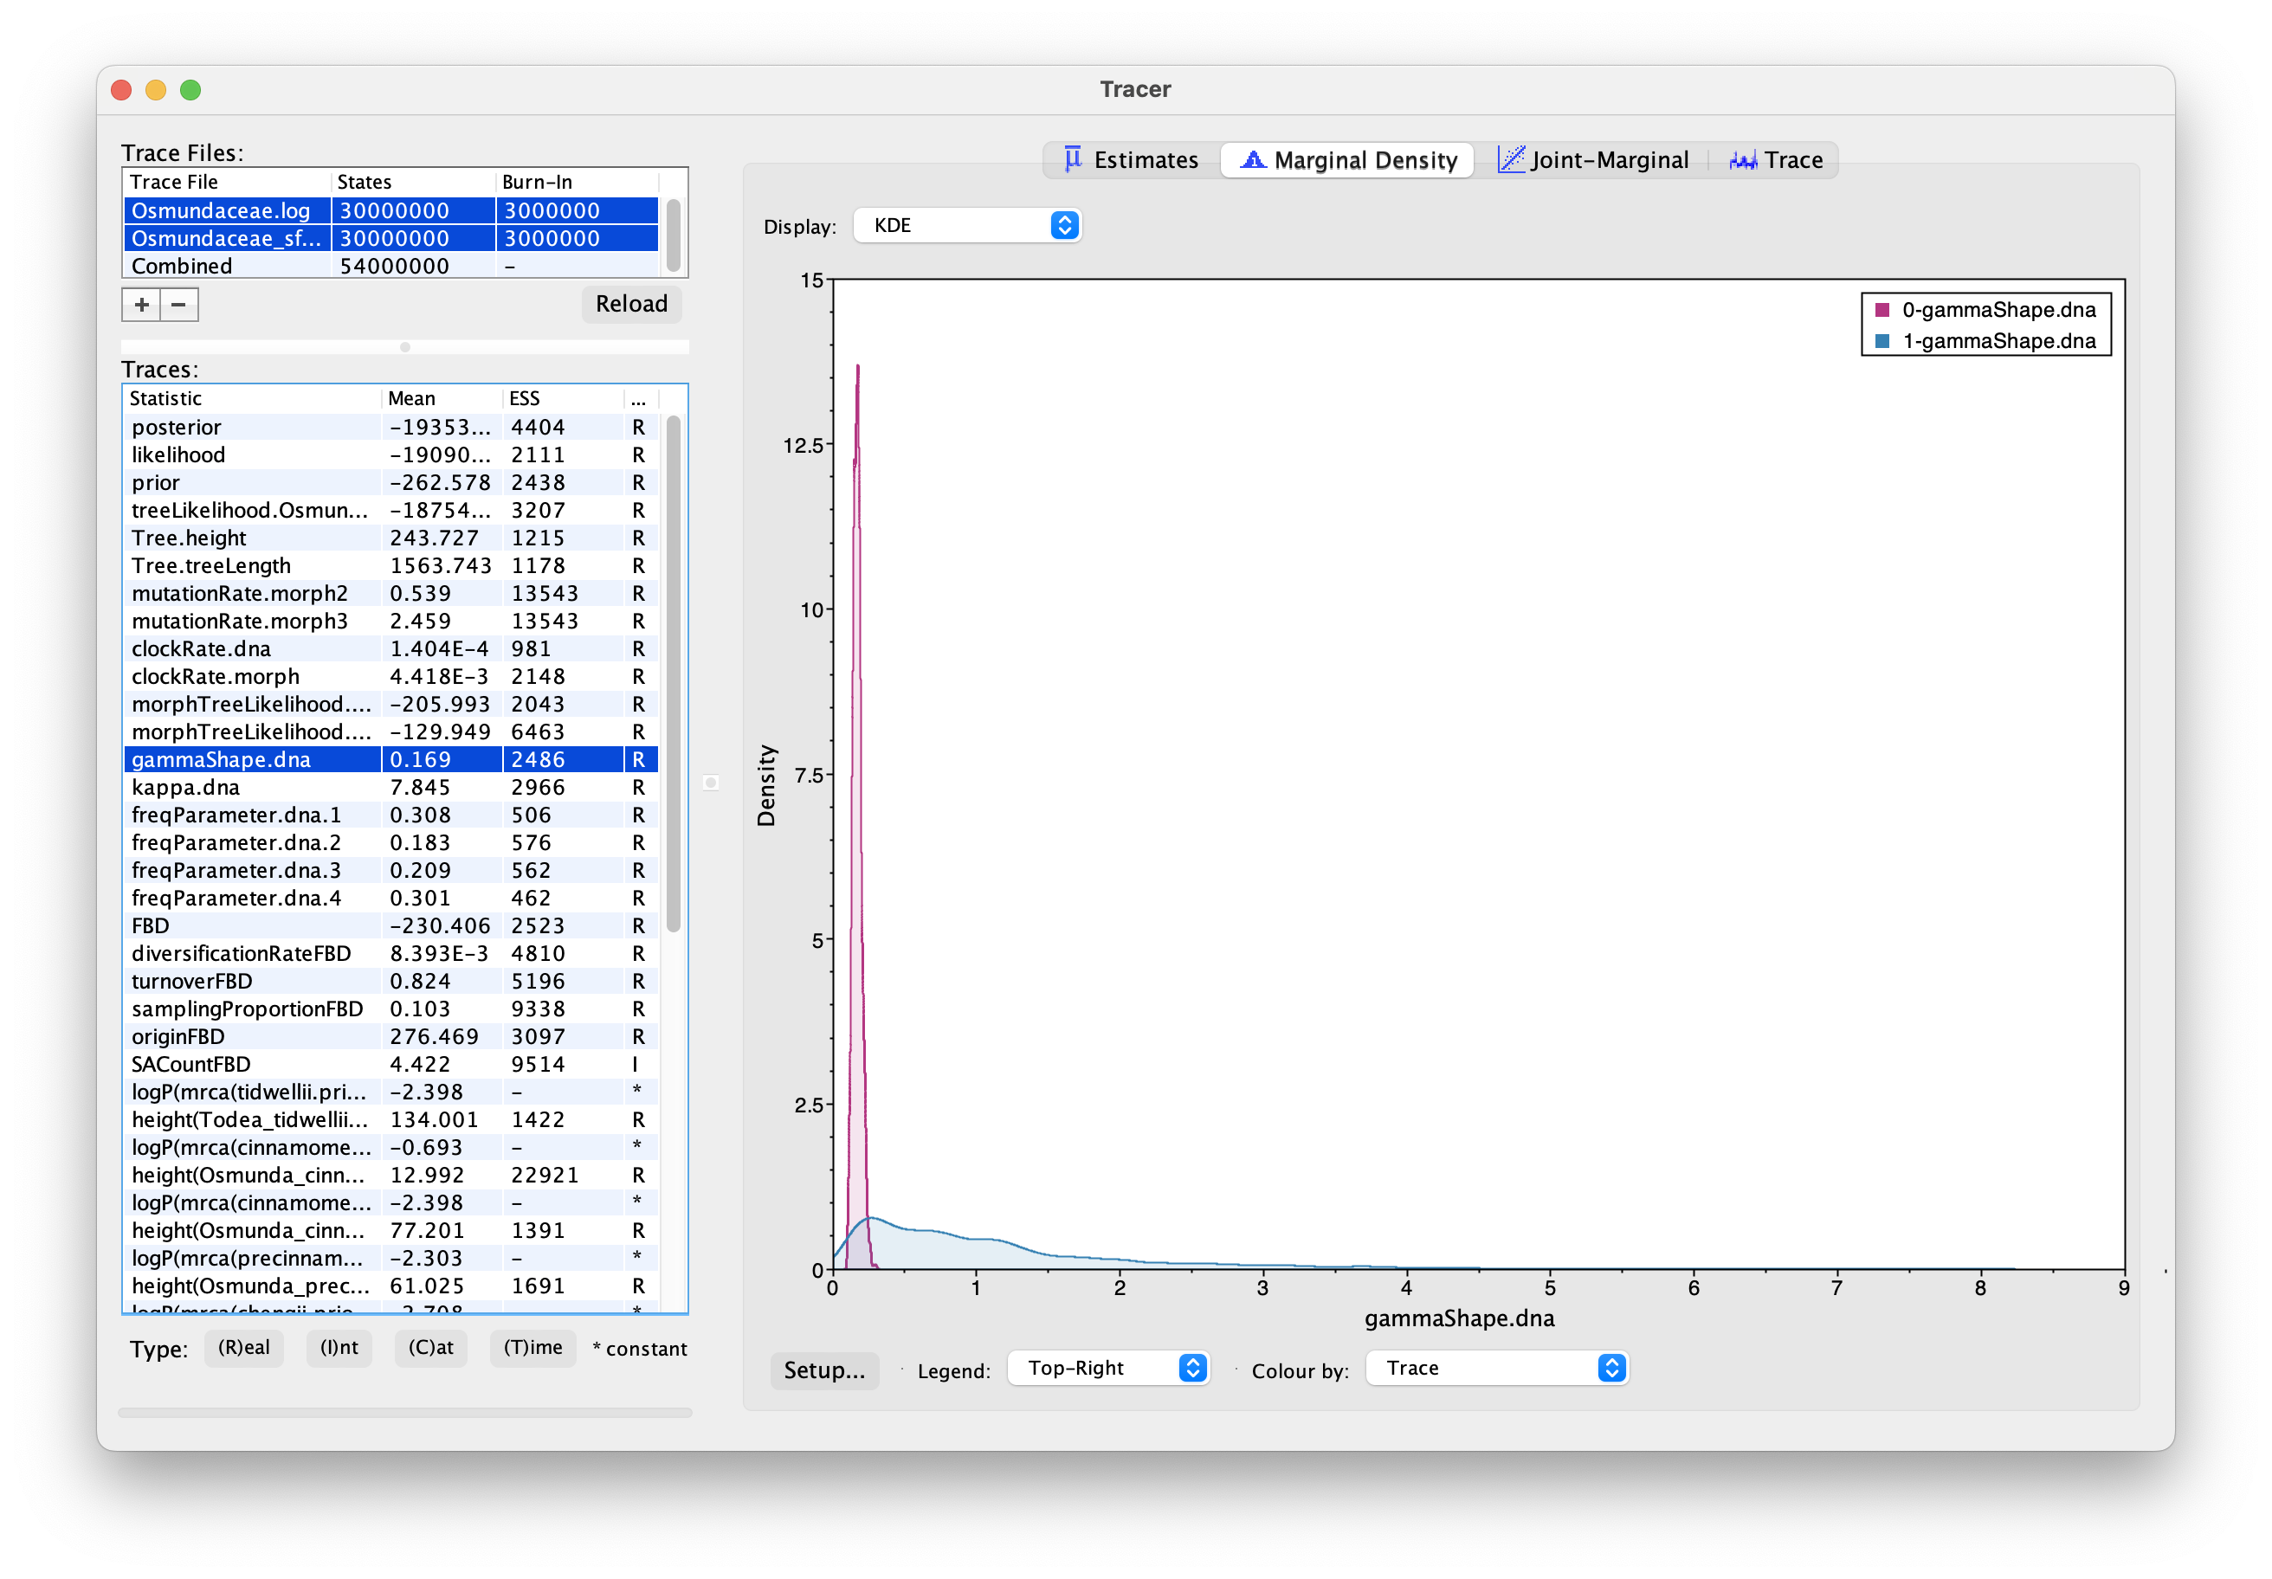Select the freqParameter.dna.4 row
Viewport: 2272px width, 1579px height.
click(390, 899)
